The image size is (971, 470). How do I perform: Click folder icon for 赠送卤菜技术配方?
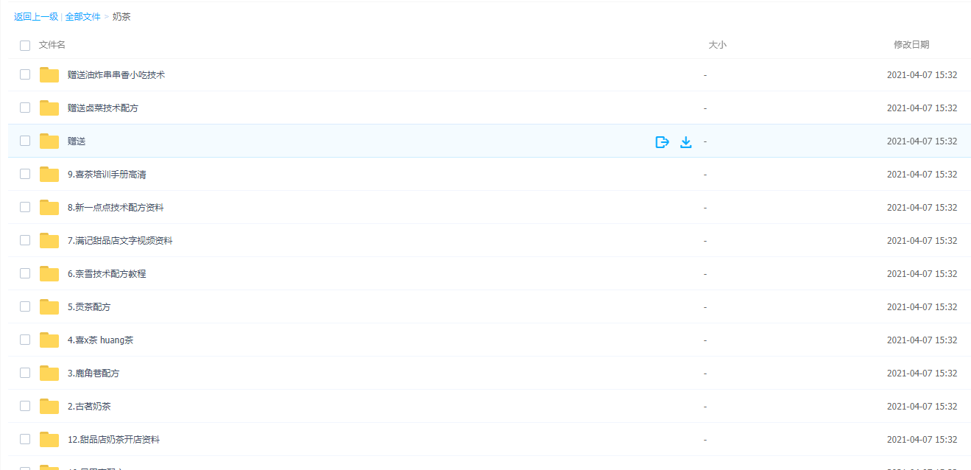pos(49,108)
